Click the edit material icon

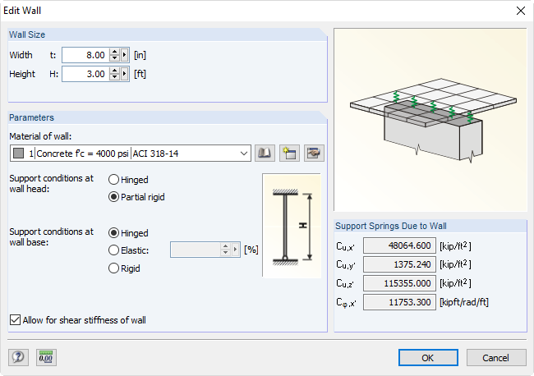(x=312, y=153)
